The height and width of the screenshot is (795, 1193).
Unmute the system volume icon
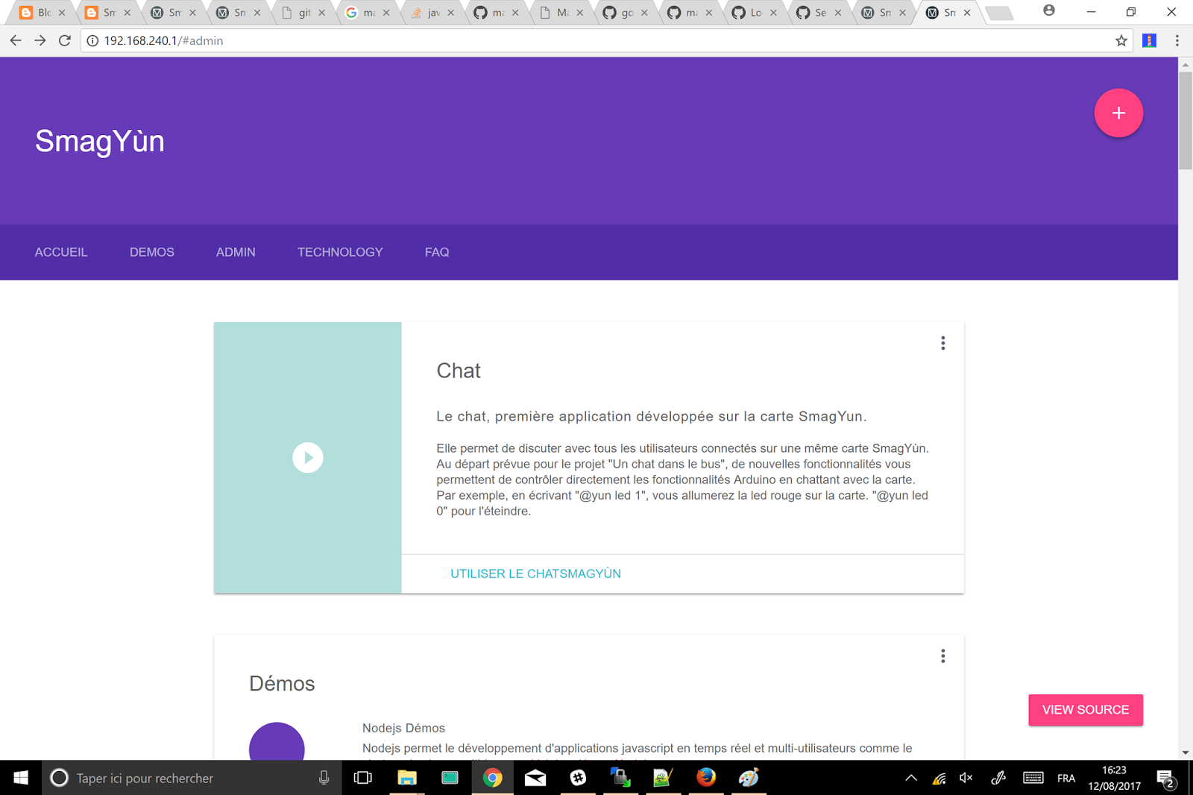[x=966, y=778]
